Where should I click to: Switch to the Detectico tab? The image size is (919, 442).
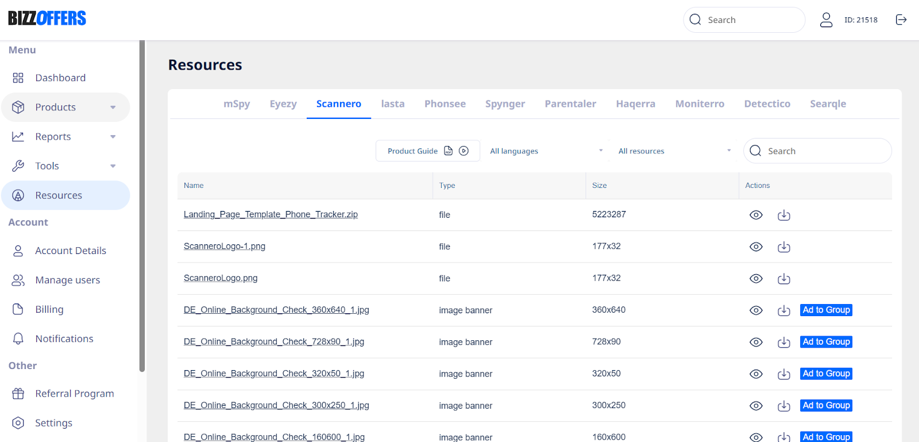(x=767, y=104)
